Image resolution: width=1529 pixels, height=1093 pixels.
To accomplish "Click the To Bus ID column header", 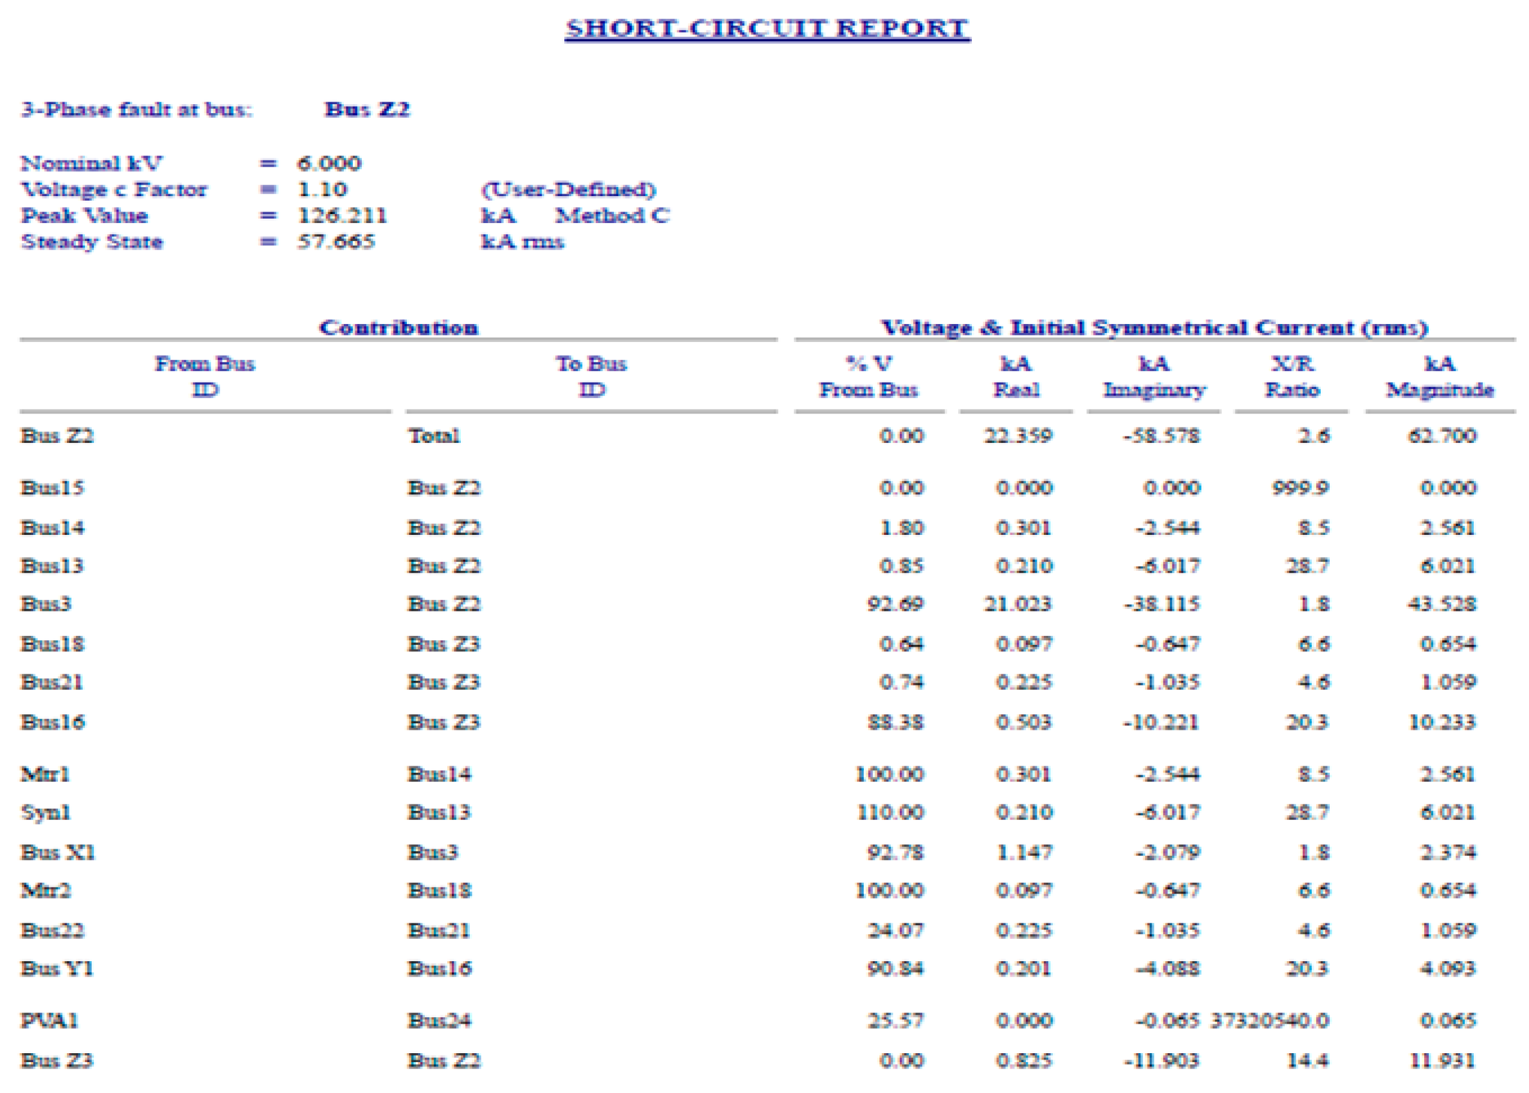I will [x=591, y=375].
